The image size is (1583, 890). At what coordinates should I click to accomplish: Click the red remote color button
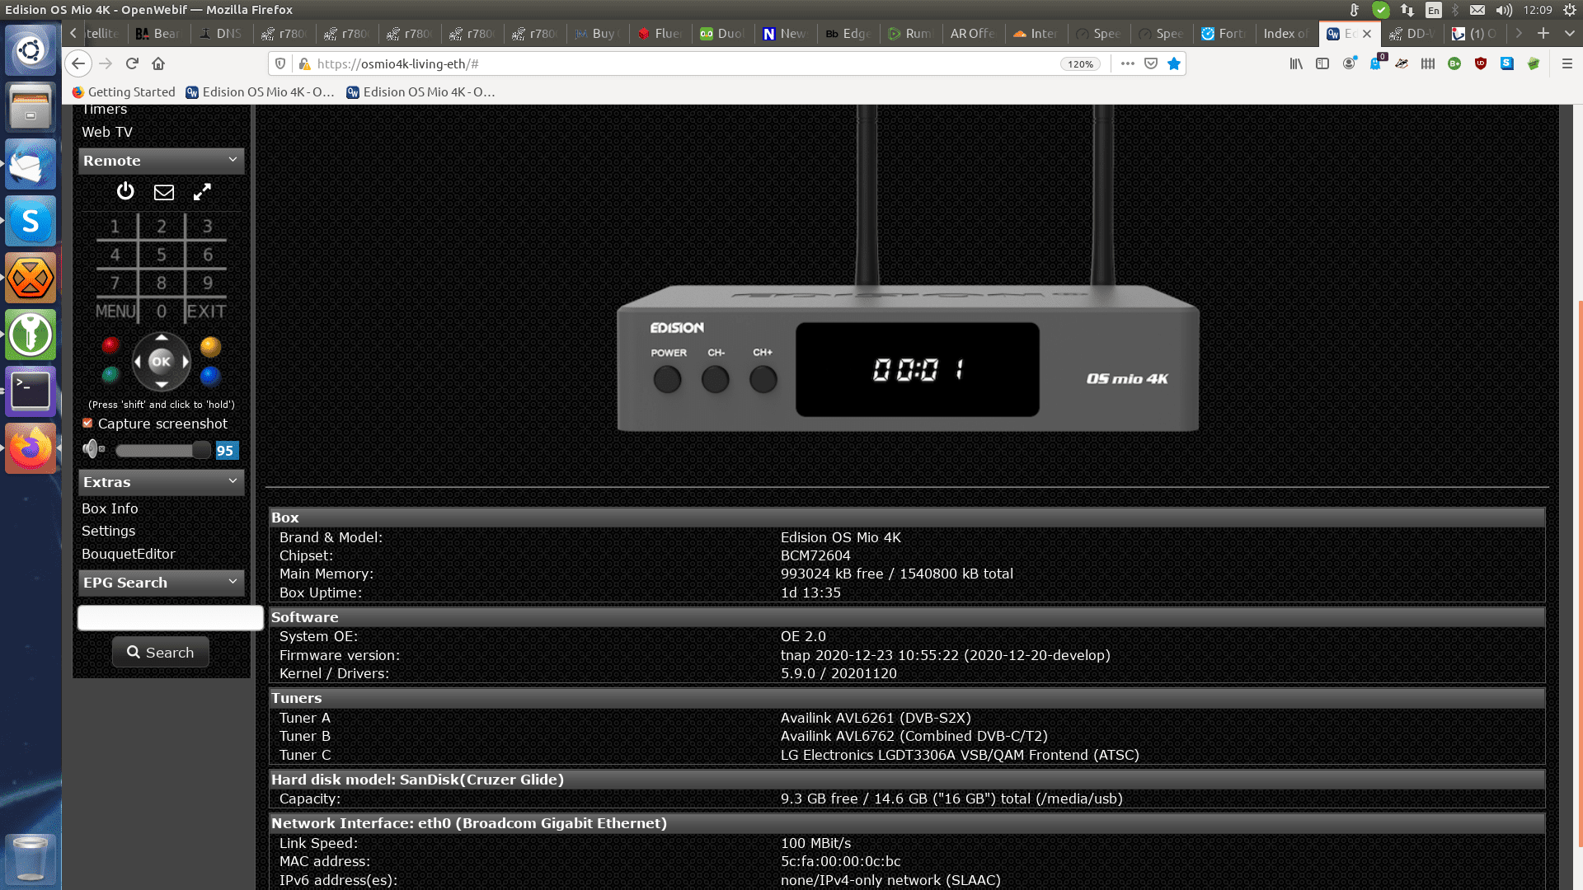point(110,346)
